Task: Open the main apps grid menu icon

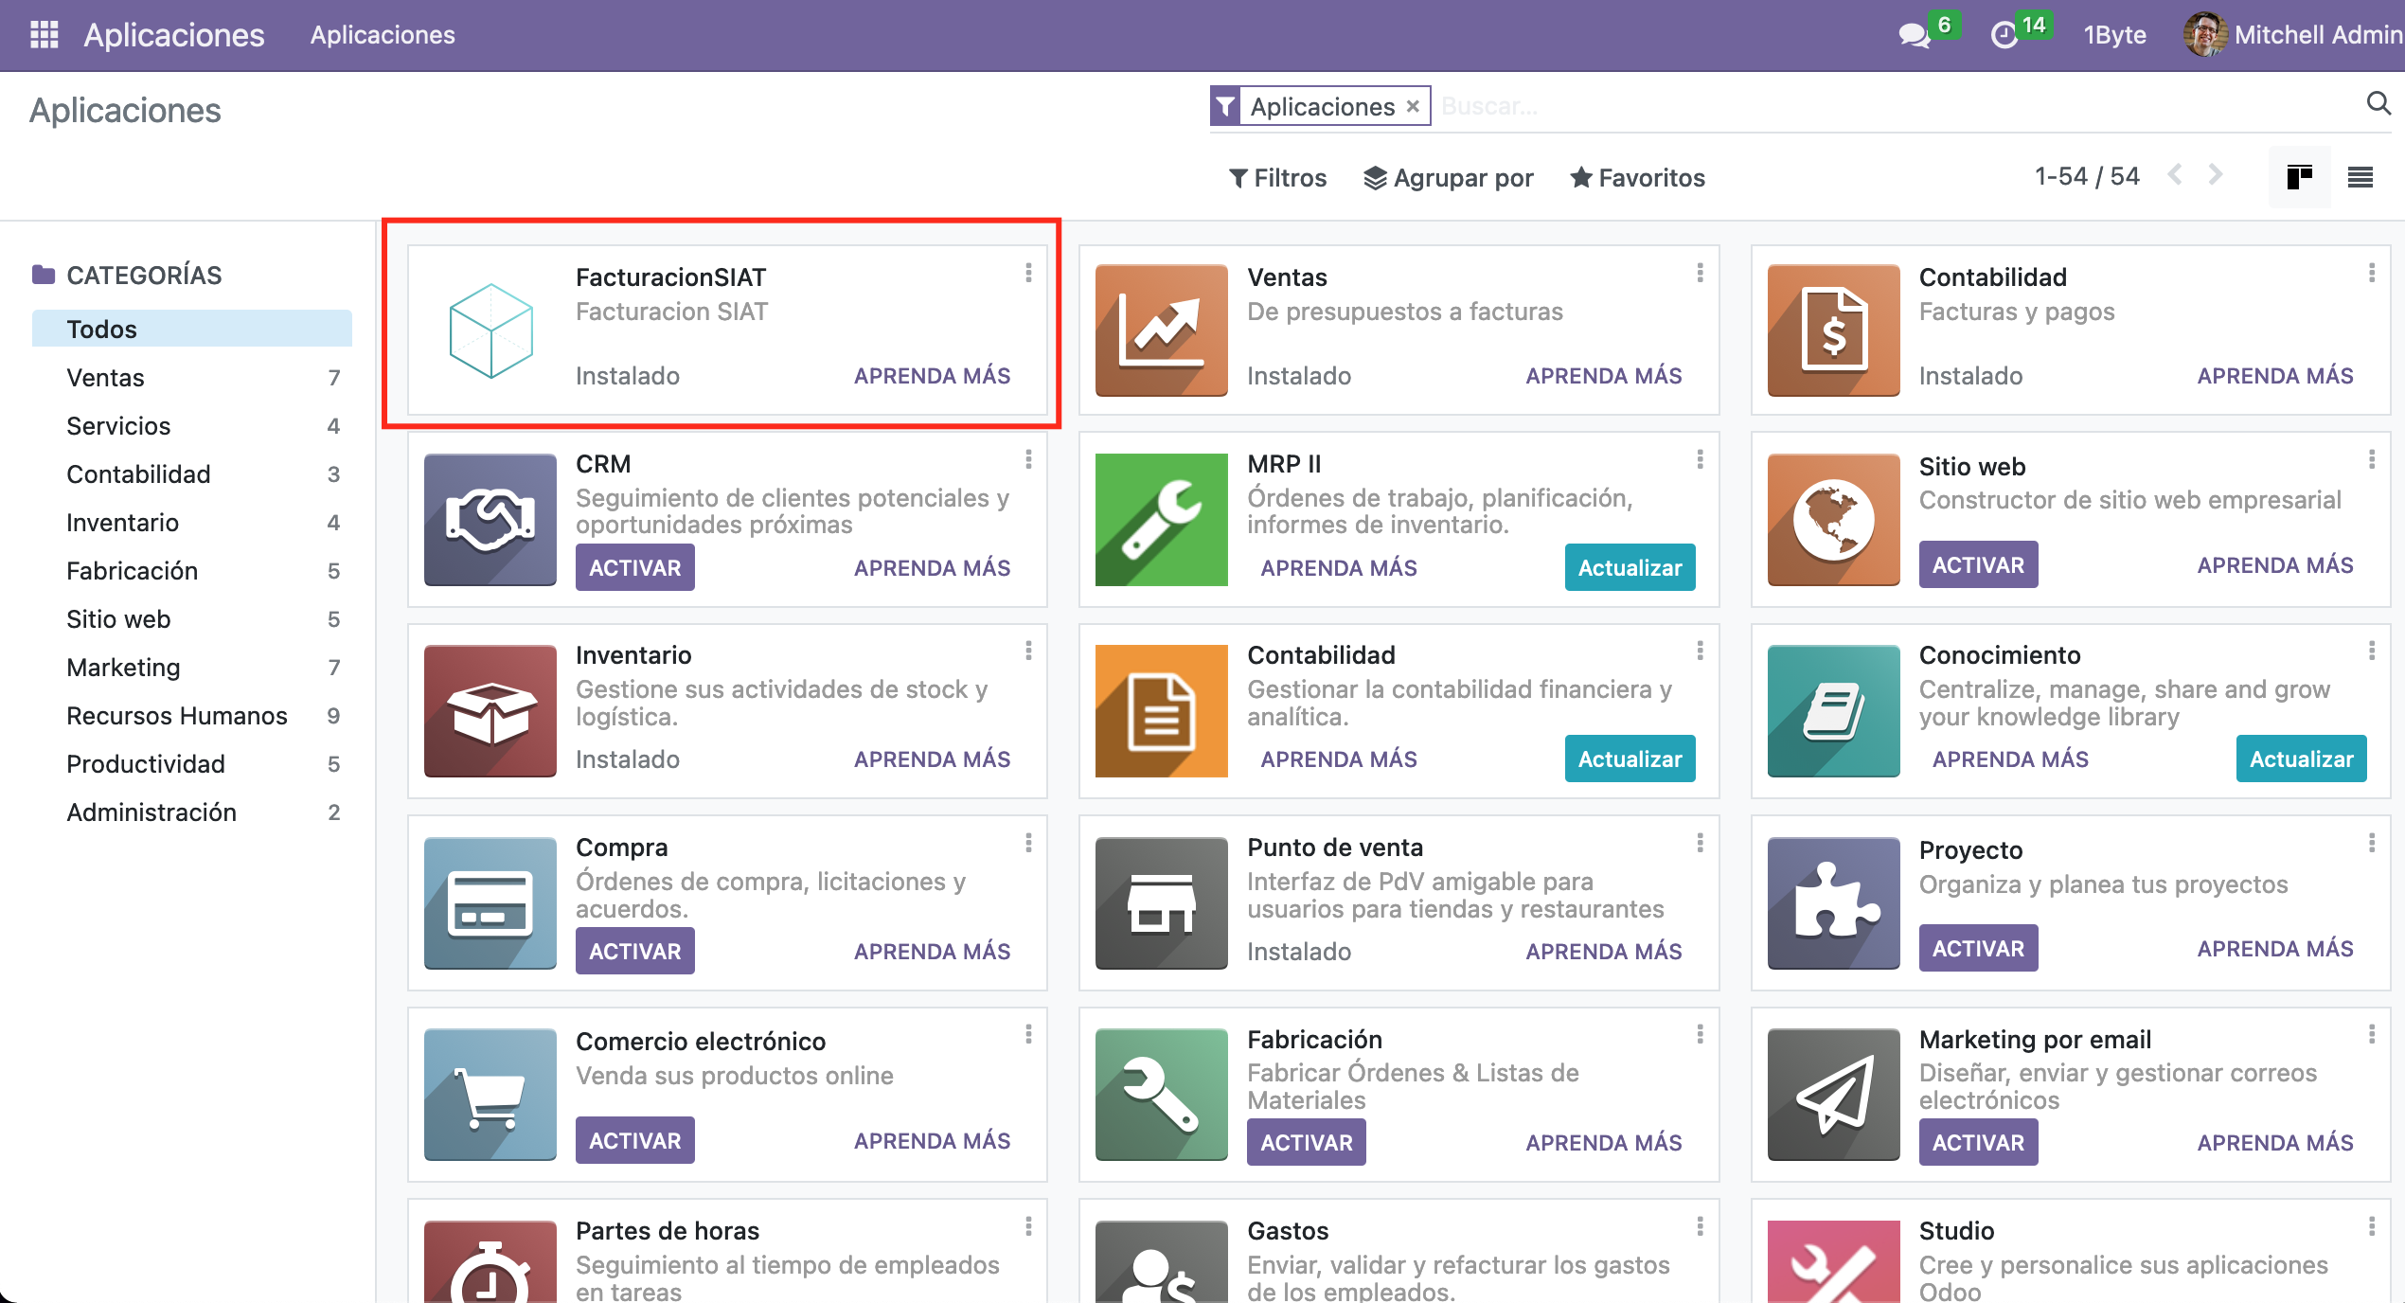Action: pyautogui.click(x=44, y=35)
